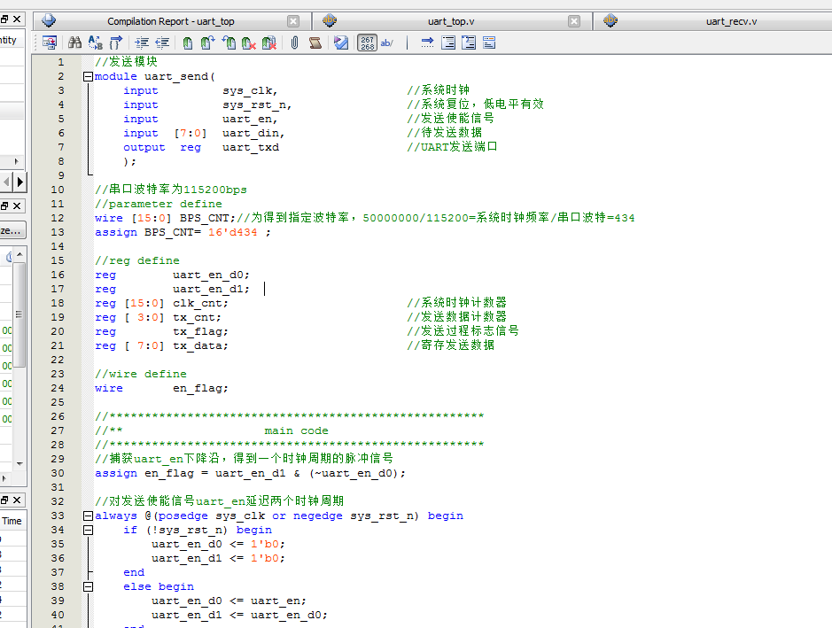Collapse the module uart_send block

click(x=88, y=77)
